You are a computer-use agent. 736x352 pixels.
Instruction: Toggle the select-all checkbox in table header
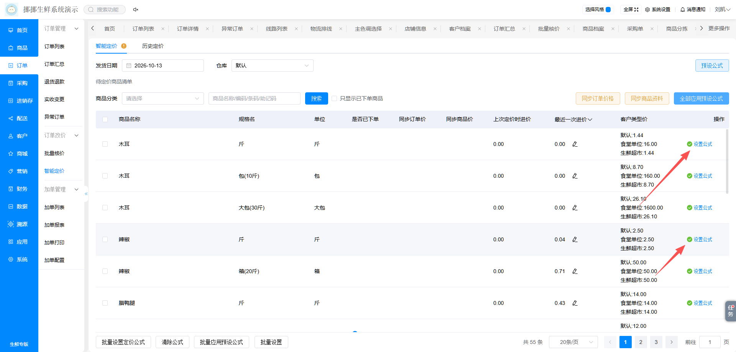point(105,120)
